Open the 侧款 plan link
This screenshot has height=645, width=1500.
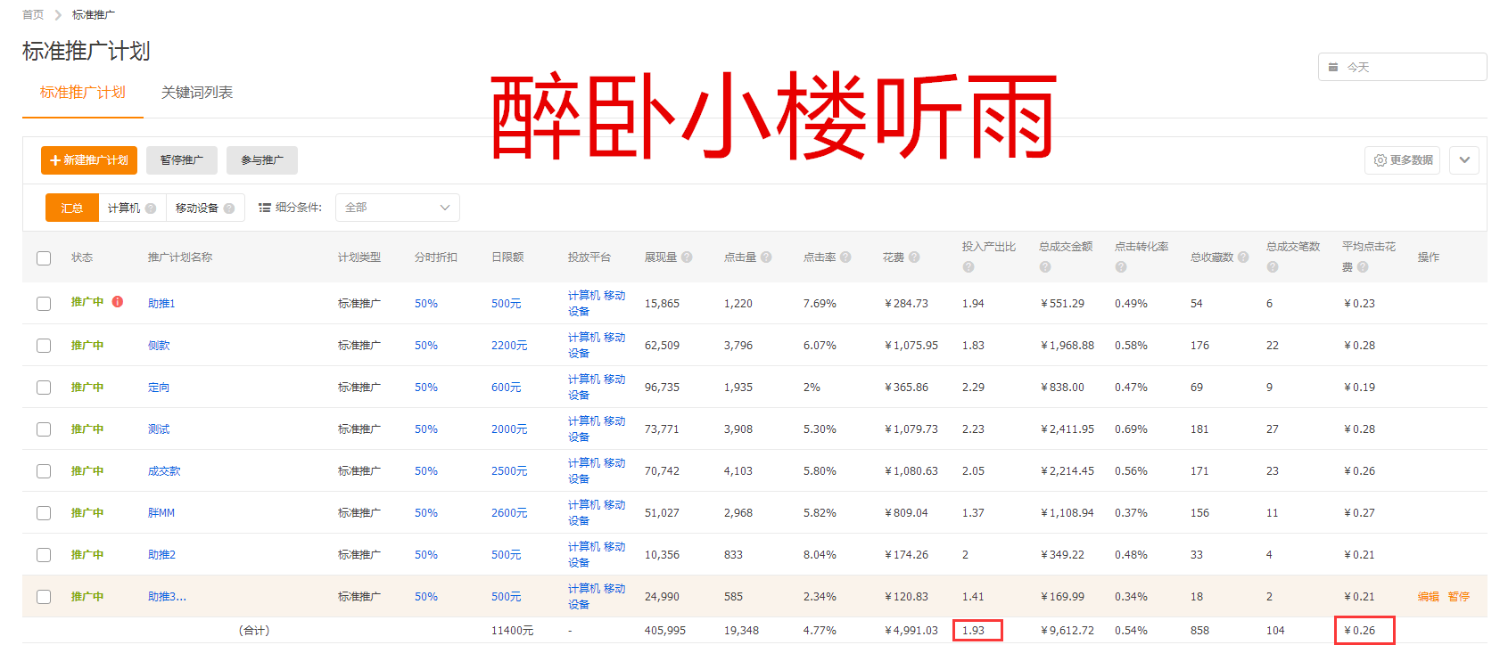click(159, 346)
